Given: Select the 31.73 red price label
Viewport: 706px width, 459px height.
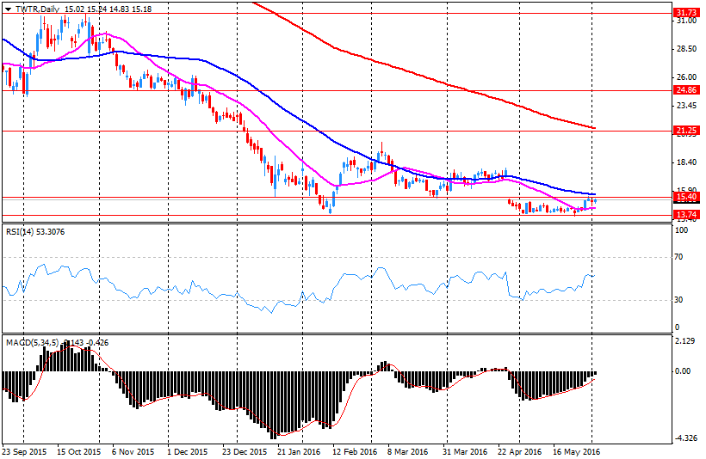Looking at the screenshot, I should pos(685,13).
